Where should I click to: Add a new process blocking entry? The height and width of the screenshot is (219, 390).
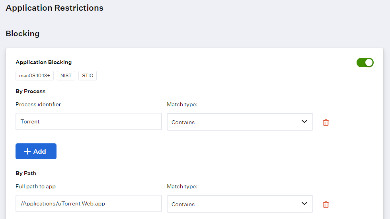36,151
